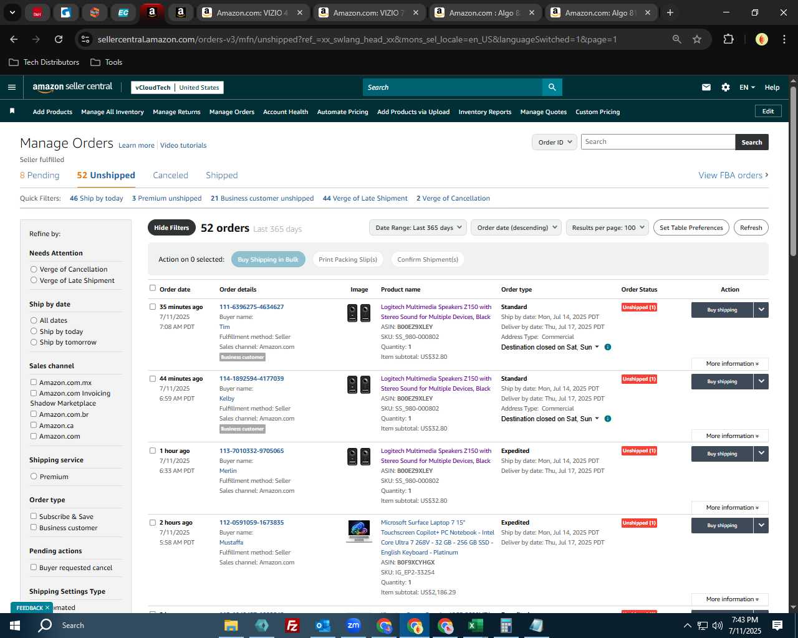Open new browser tab with plus
Viewport: 798px width, 638px height.
point(670,12)
